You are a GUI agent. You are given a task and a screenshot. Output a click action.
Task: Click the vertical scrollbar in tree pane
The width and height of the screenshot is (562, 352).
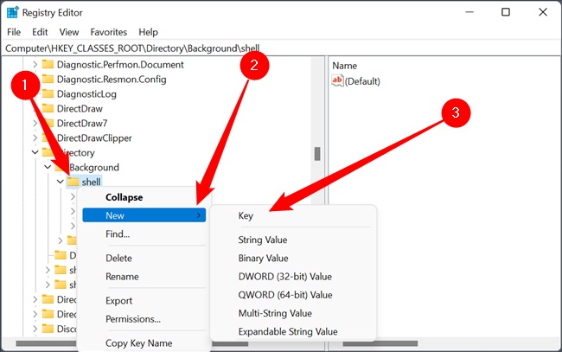click(x=317, y=154)
